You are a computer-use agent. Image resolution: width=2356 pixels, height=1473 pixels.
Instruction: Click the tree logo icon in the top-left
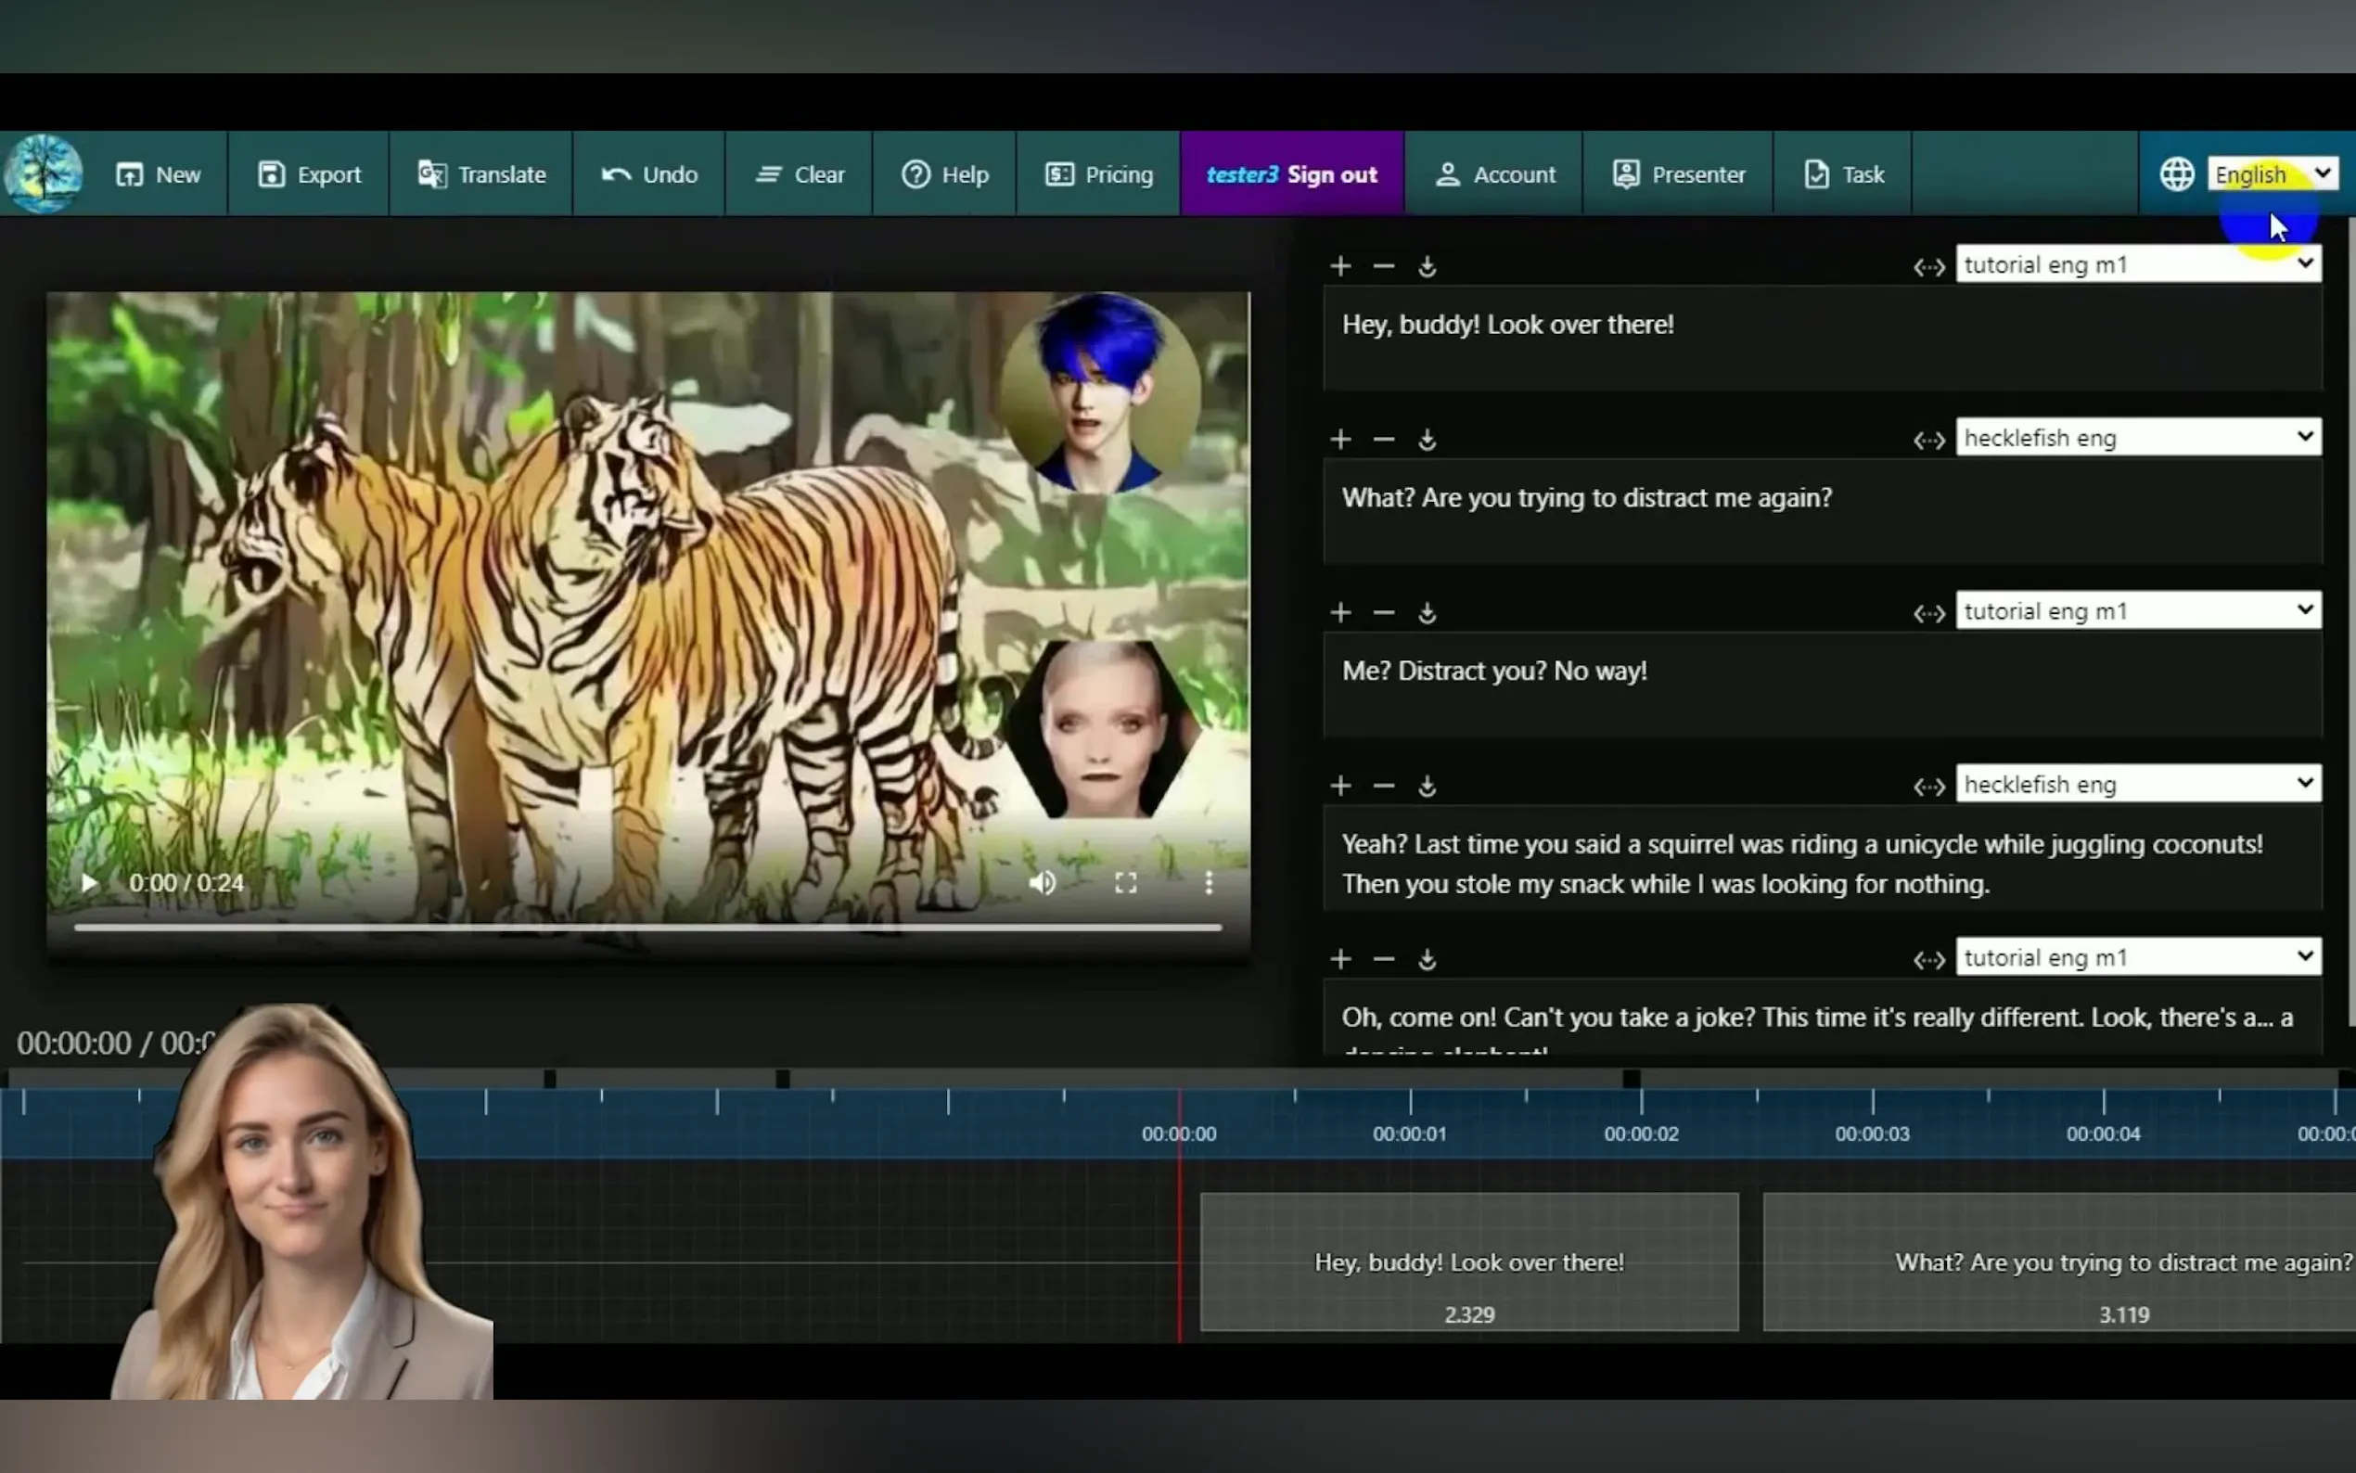click(x=44, y=174)
